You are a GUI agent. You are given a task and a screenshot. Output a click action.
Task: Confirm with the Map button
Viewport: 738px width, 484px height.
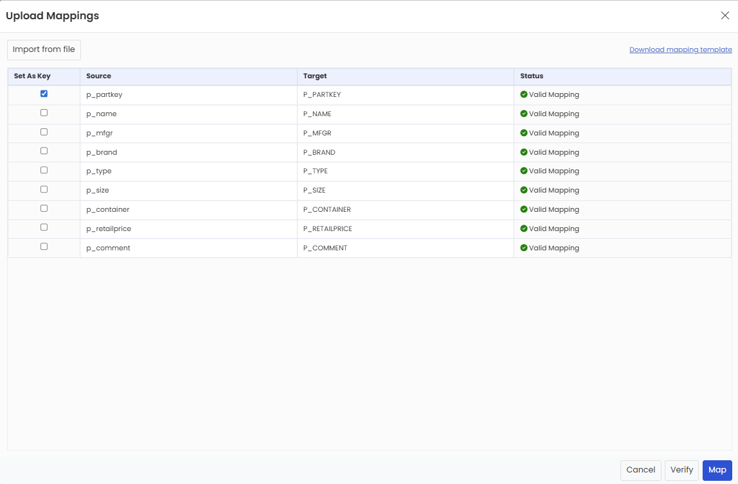(717, 470)
